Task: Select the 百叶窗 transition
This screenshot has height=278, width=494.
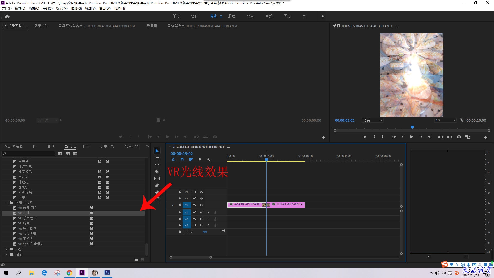Action: coord(73,177)
